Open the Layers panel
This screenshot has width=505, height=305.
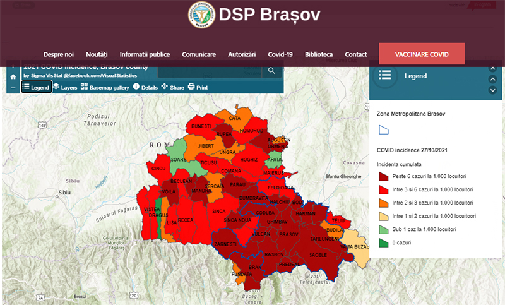[65, 87]
